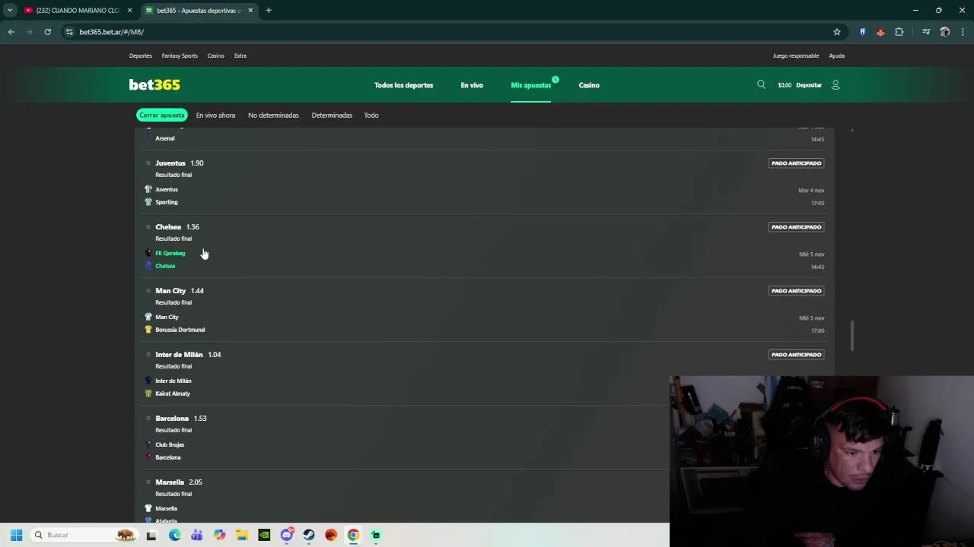Open the search magnifier in bet365 header
The width and height of the screenshot is (974, 547).
(761, 84)
